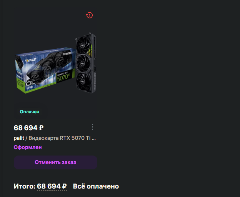
Task: Cancel the order with Отменить заказ
Action: (55, 162)
